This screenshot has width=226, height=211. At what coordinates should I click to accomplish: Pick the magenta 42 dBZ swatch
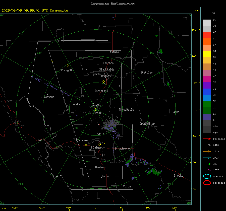point(207,79)
